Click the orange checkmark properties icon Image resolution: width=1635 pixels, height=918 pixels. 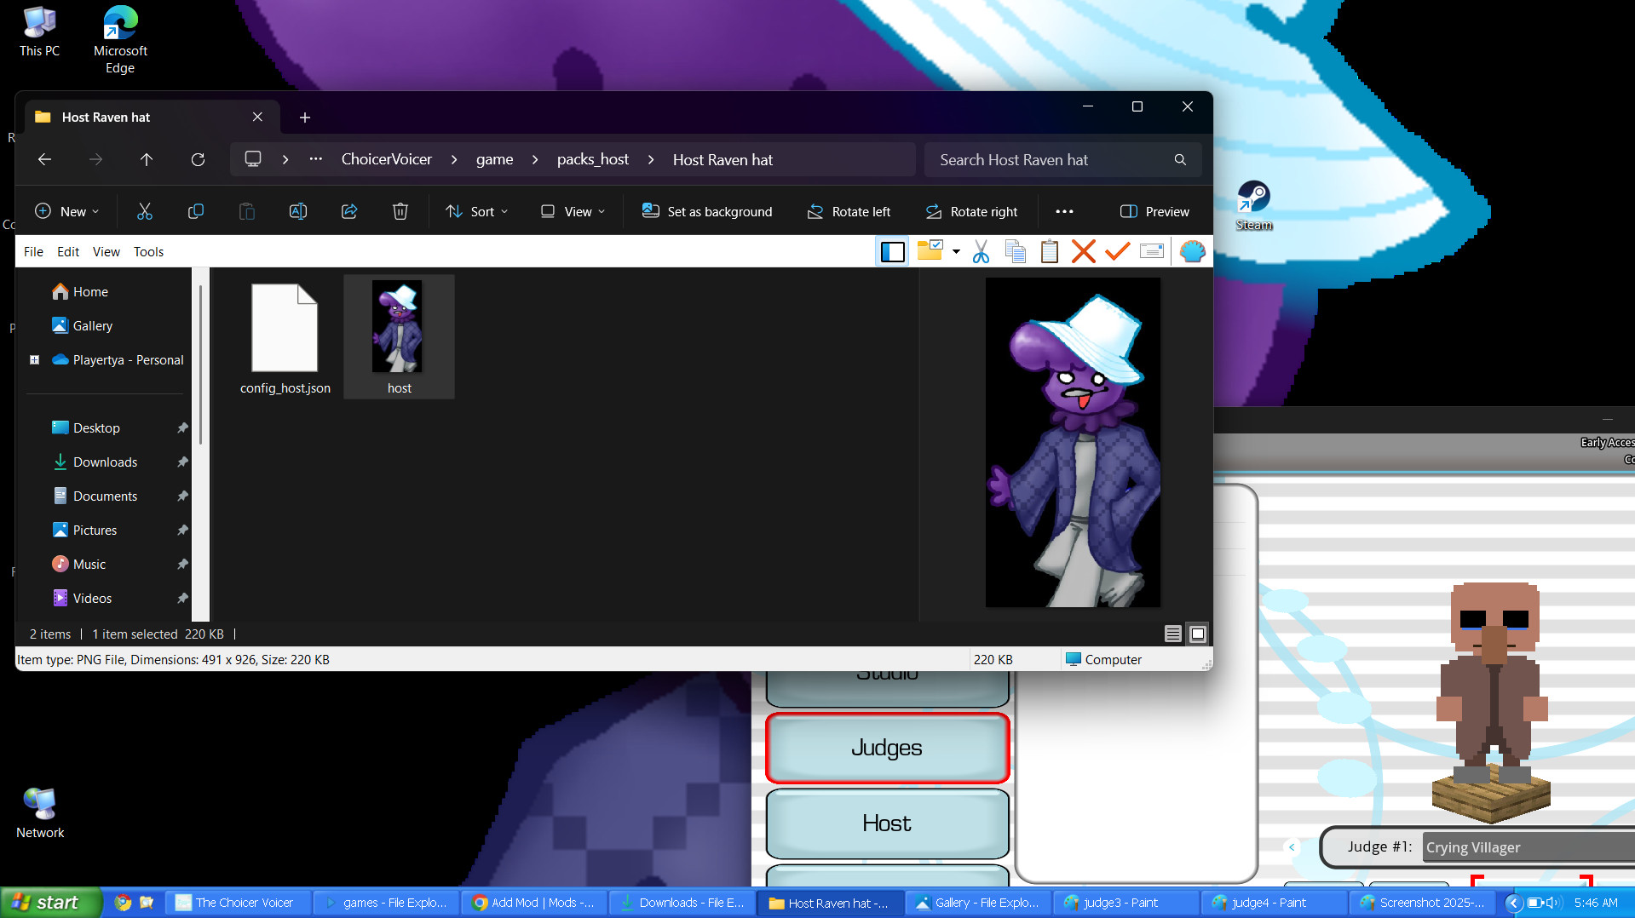click(1117, 251)
